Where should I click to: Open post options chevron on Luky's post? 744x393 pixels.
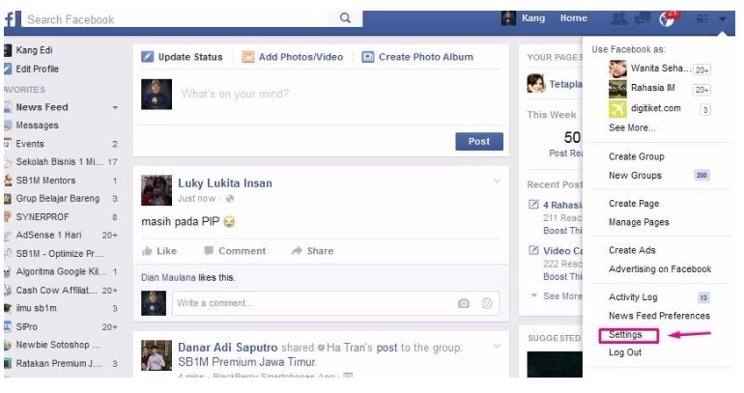click(497, 182)
